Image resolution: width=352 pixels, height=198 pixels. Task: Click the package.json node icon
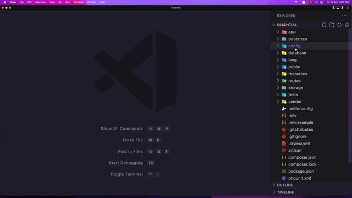tap(284, 171)
